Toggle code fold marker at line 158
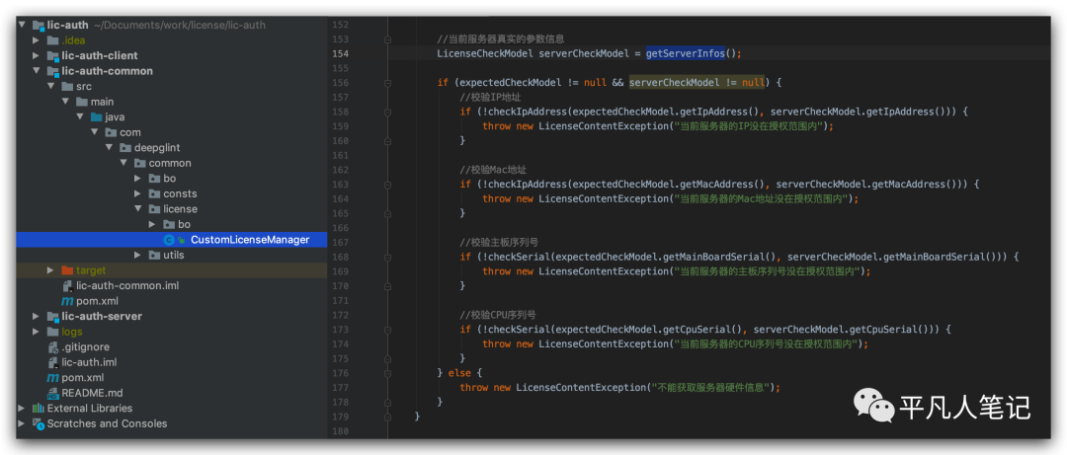This screenshot has height=455, width=1067. [387, 112]
